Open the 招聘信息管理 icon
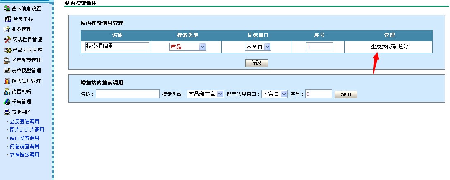This screenshot has height=180, width=450. (7, 81)
